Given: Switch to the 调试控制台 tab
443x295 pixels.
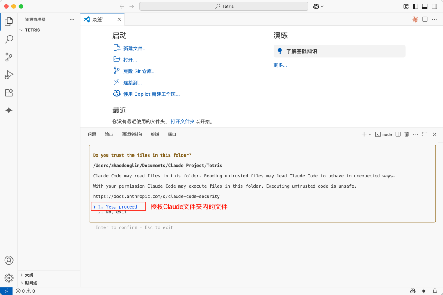Looking at the screenshot, I should point(132,134).
